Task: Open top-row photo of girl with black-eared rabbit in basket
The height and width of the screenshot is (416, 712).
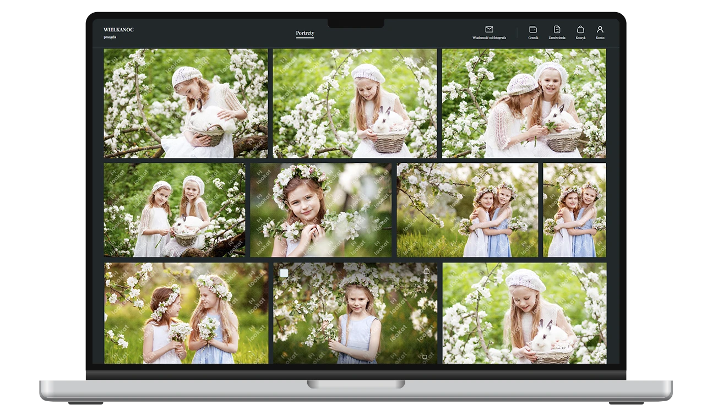Action: [x=355, y=103]
